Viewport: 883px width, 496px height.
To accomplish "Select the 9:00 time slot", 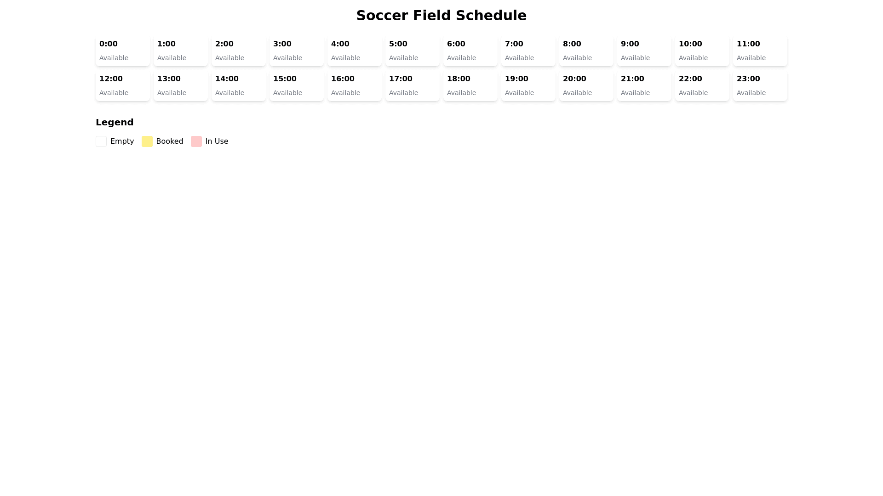I will coord(644,51).
